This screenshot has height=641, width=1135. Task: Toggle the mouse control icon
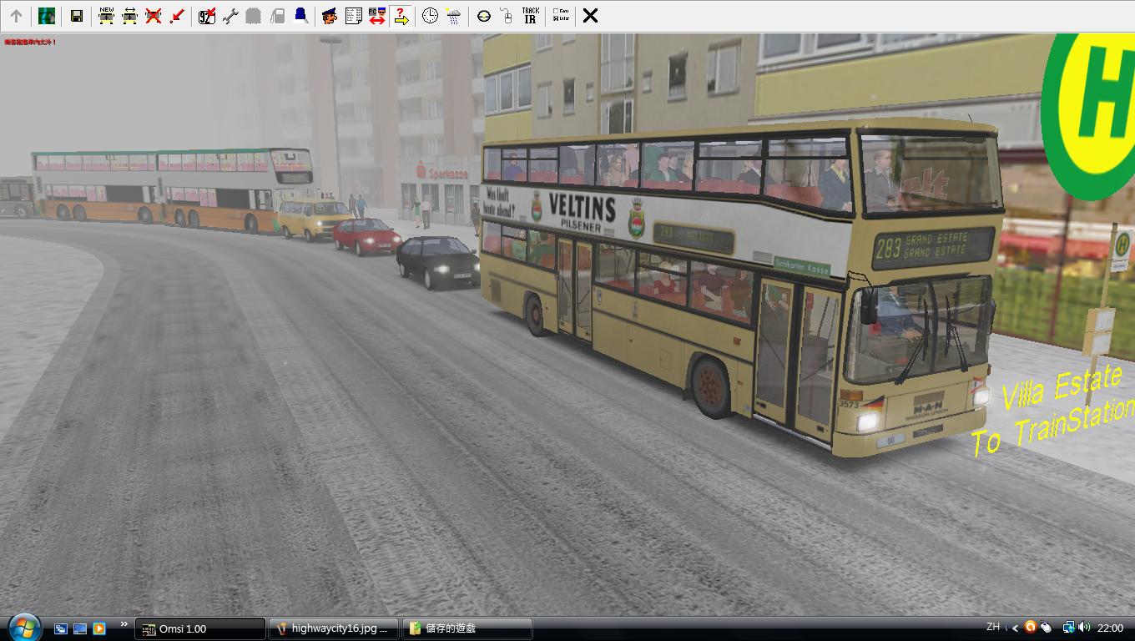506,16
